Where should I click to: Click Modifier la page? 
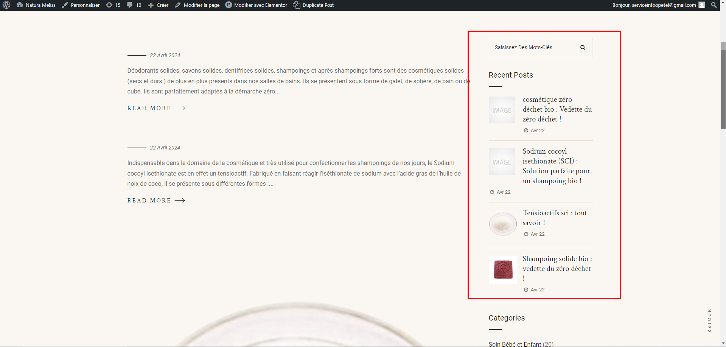[x=197, y=5]
